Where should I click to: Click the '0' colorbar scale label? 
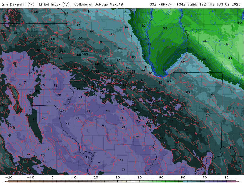pos(52,178)
